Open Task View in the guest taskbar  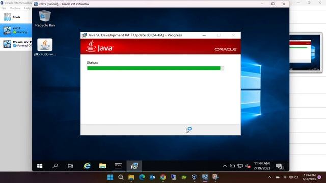[70, 166]
